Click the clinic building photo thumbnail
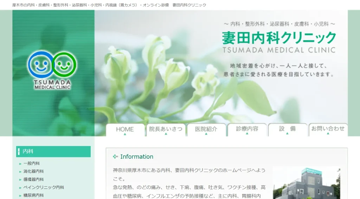Screen dimensions: 360x199 [307, 183]
